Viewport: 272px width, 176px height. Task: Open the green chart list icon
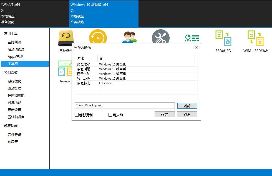click(x=192, y=38)
